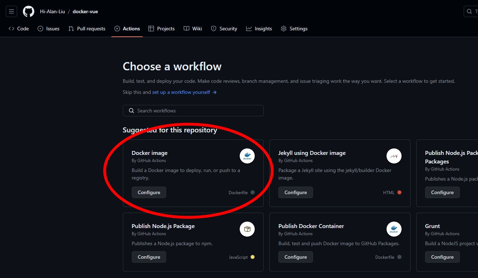Click the Docker logo on Docker image card

[x=247, y=156]
